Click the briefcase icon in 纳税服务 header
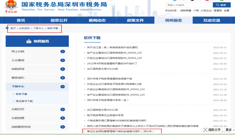The height and width of the screenshot is (135, 235). [x=29, y=41]
